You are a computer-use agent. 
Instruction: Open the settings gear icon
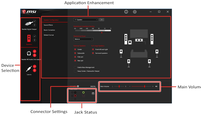pyautogui.click(x=135, y=12)
